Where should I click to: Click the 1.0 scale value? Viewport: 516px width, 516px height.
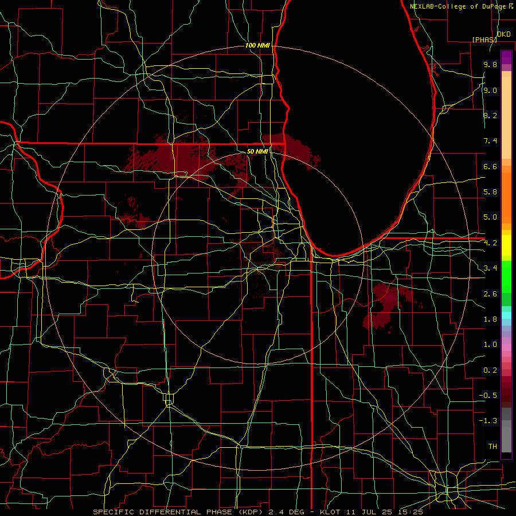[x=490, y=345]
